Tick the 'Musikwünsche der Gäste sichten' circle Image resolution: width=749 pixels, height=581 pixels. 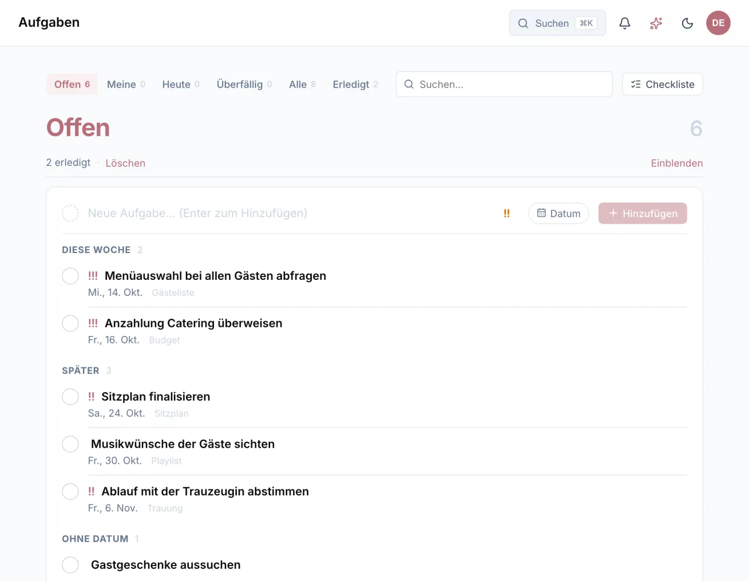click(x=70, y=444)
